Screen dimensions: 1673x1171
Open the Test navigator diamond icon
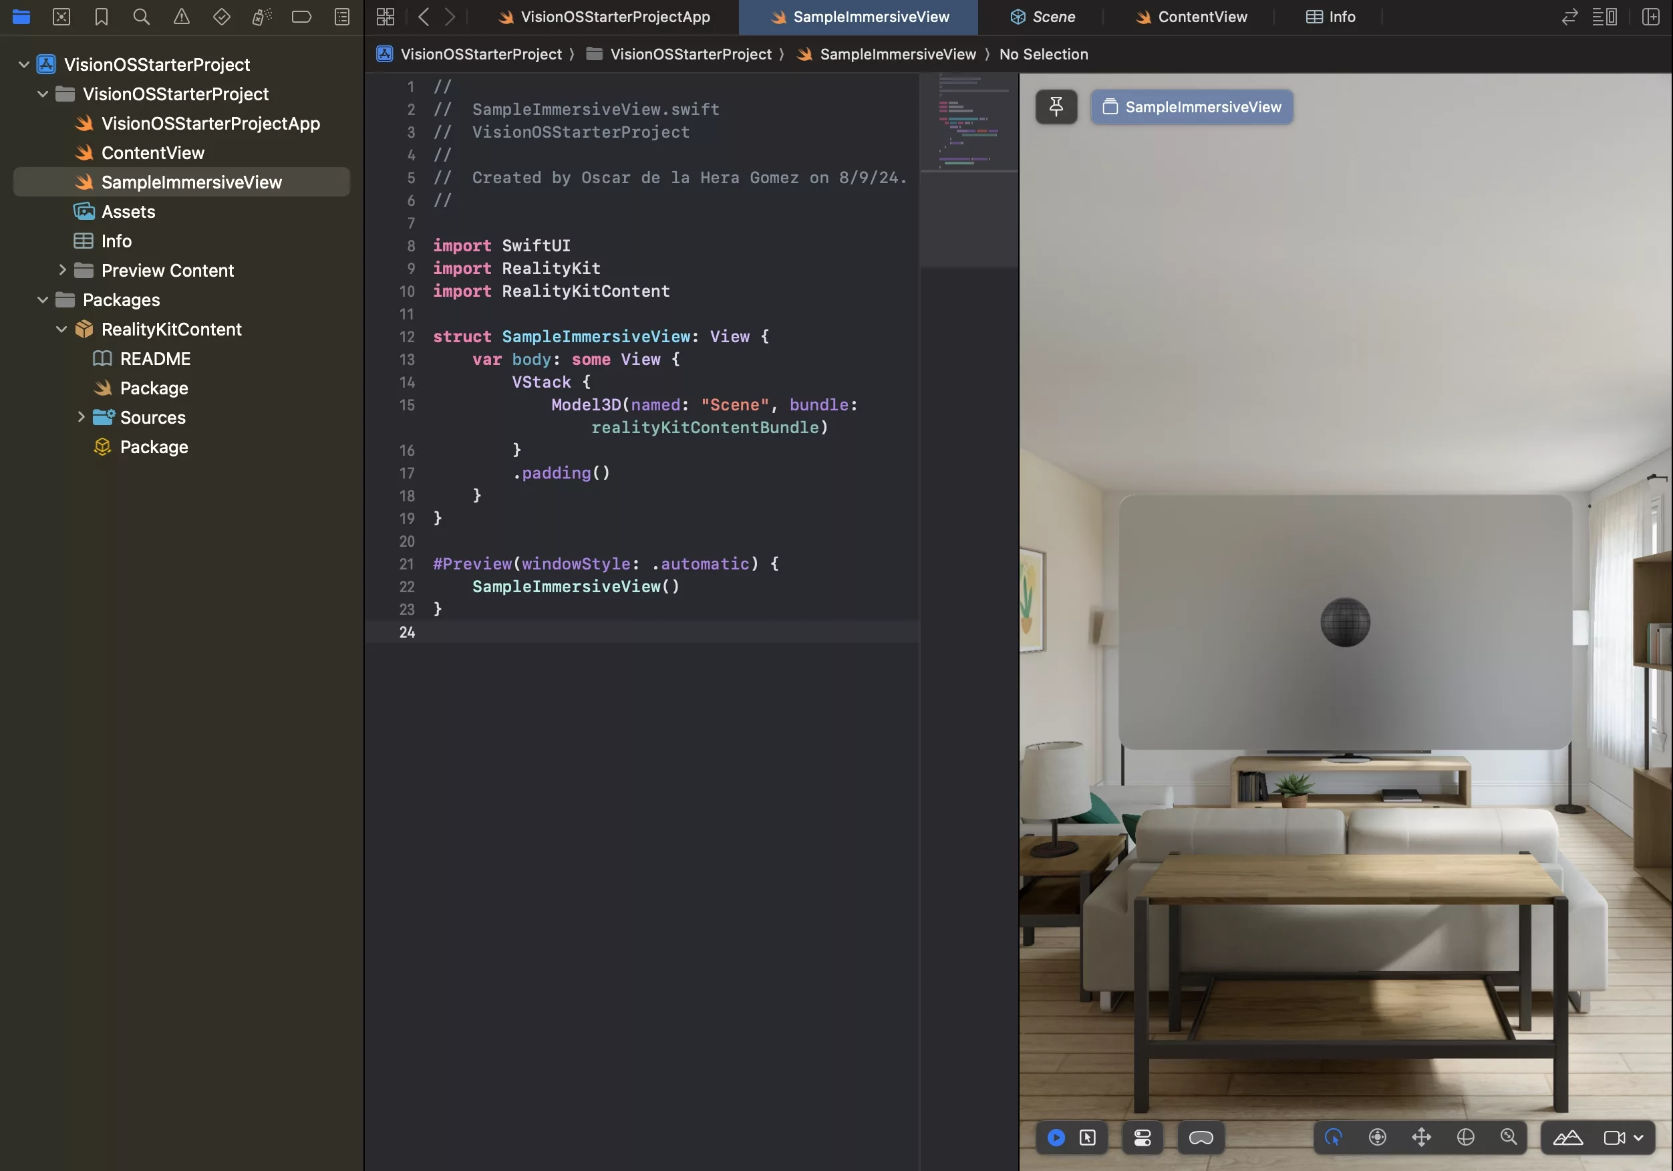[x=222, y=17]
